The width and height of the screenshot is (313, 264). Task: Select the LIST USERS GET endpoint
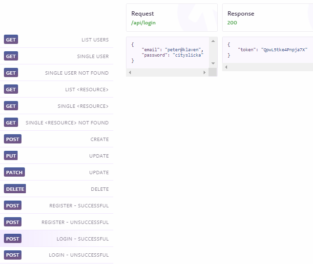(57, 40)
